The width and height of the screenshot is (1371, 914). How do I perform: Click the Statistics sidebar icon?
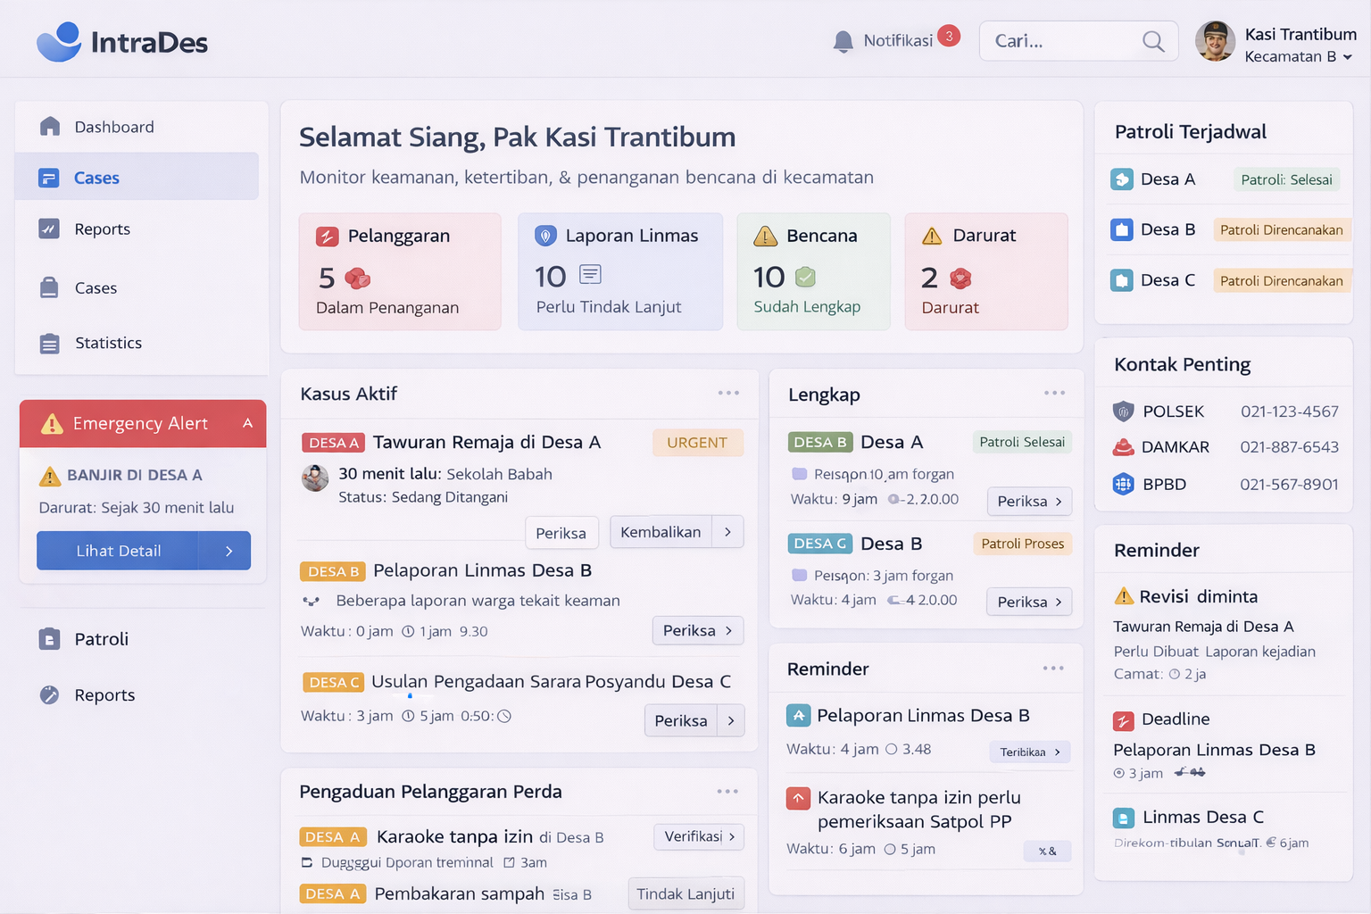[50, 344]
